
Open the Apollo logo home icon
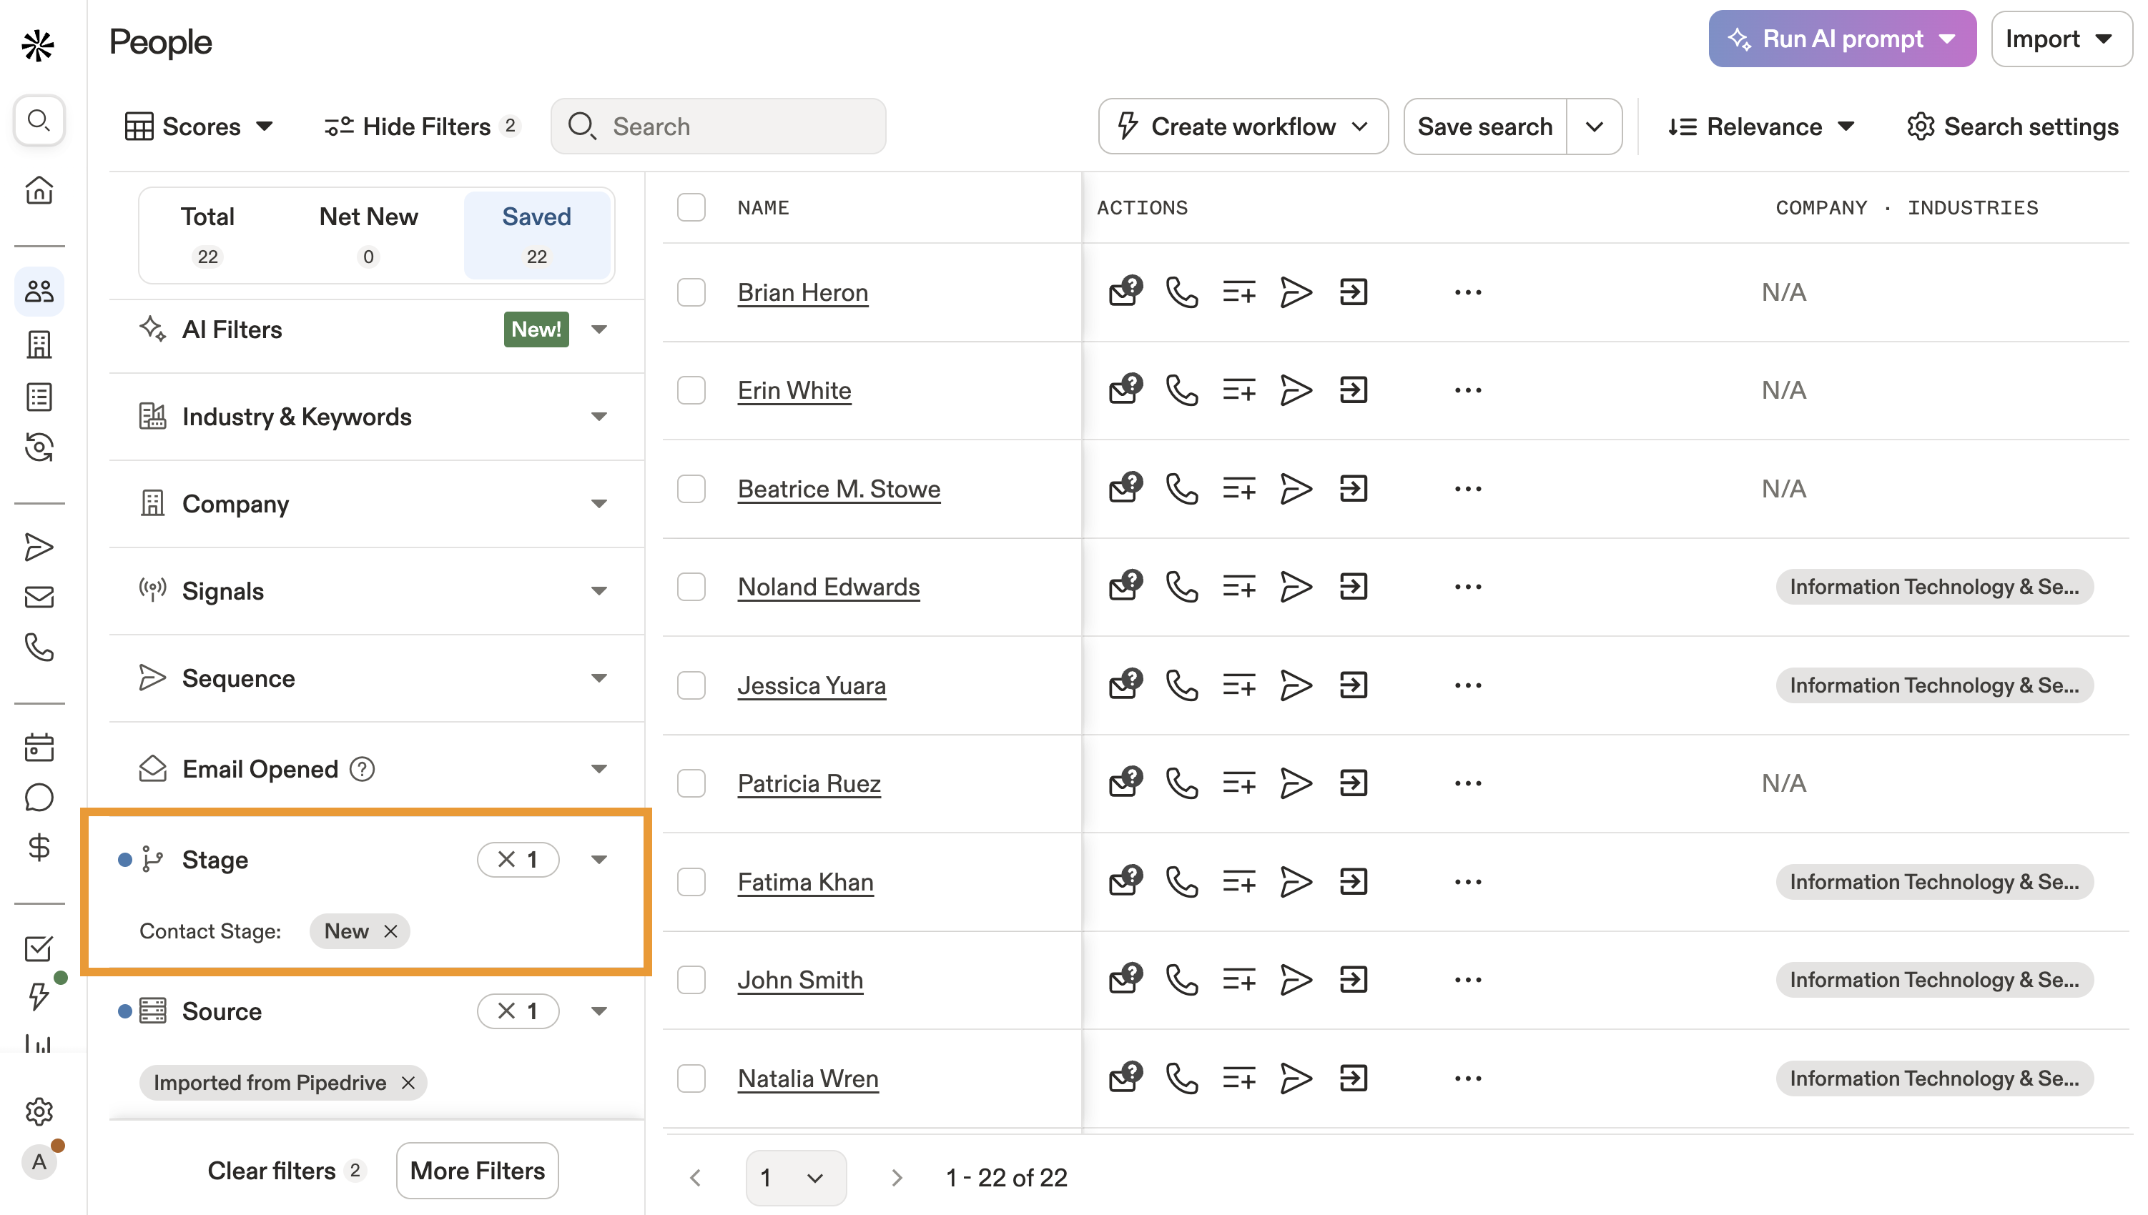[x=39, y=44]
